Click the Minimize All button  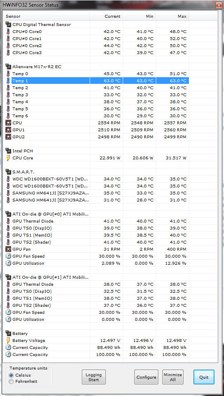173,377
